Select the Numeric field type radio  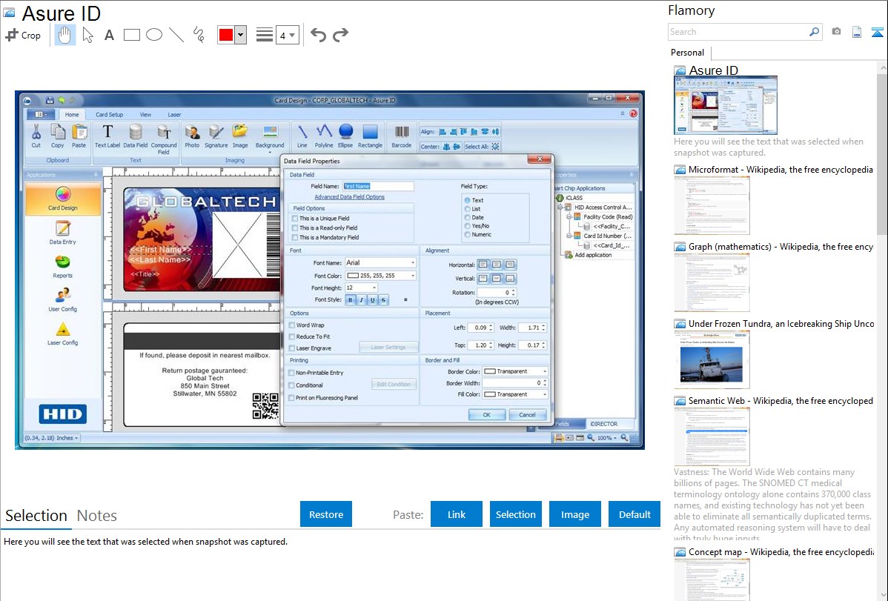pyautogui.click(x=467, y=234)
